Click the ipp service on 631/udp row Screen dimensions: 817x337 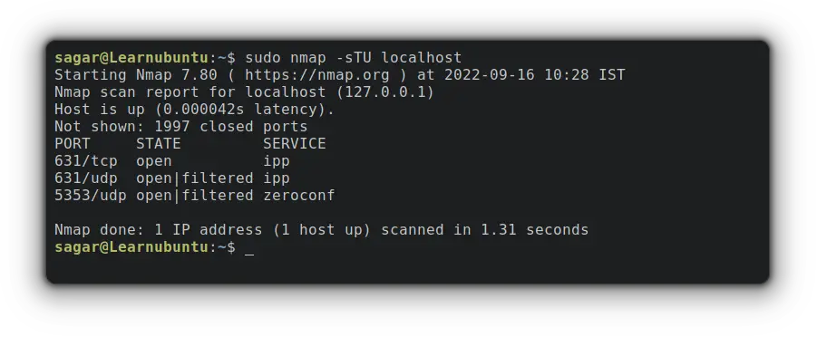[x=277, y=178]
